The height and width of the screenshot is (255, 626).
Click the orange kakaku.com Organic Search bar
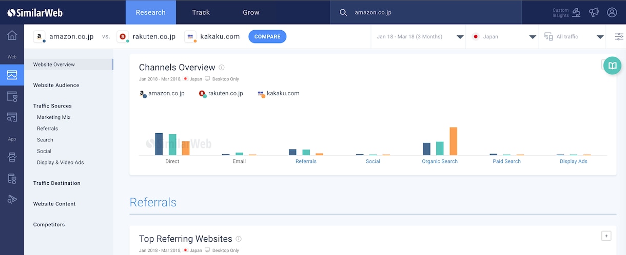tap(453, 141)
